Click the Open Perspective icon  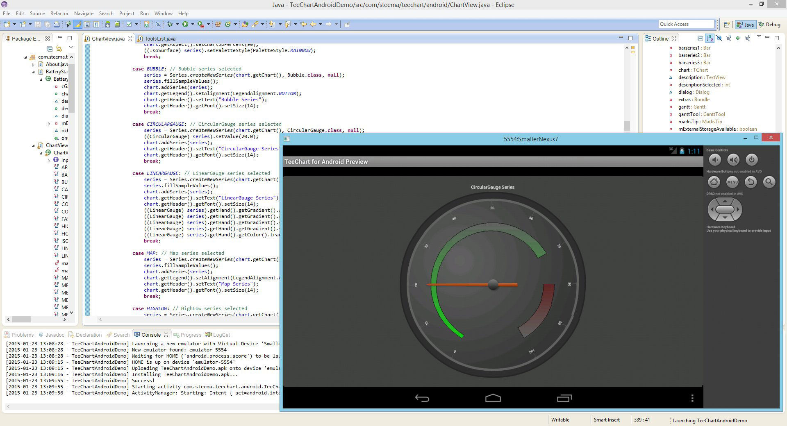coord(727,25)
